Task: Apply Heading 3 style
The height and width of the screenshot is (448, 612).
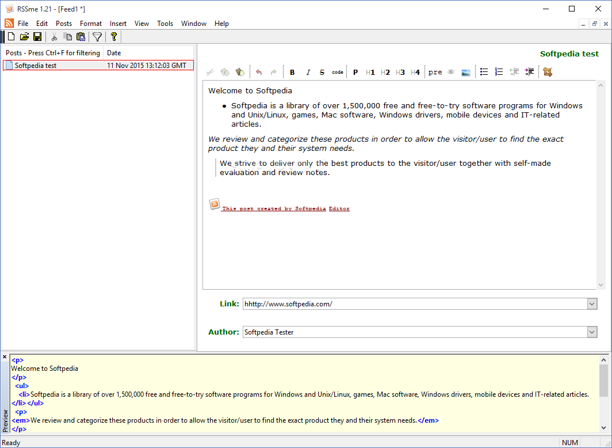Action: (400, 72)
